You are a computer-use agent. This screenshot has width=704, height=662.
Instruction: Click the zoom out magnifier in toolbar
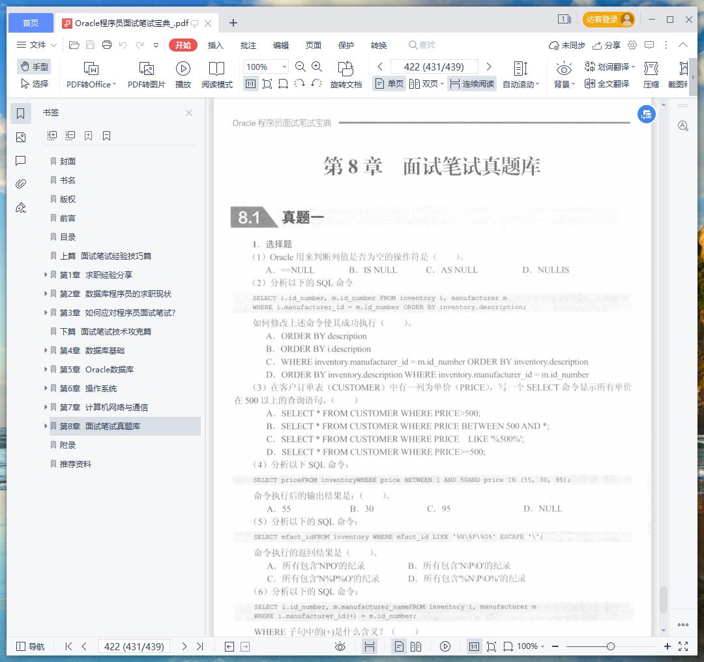coord(300,67)
